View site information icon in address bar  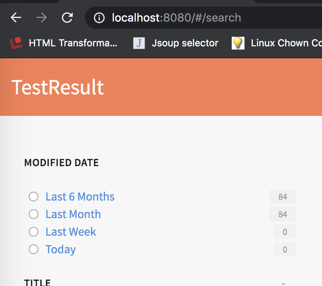pos(99,18)
